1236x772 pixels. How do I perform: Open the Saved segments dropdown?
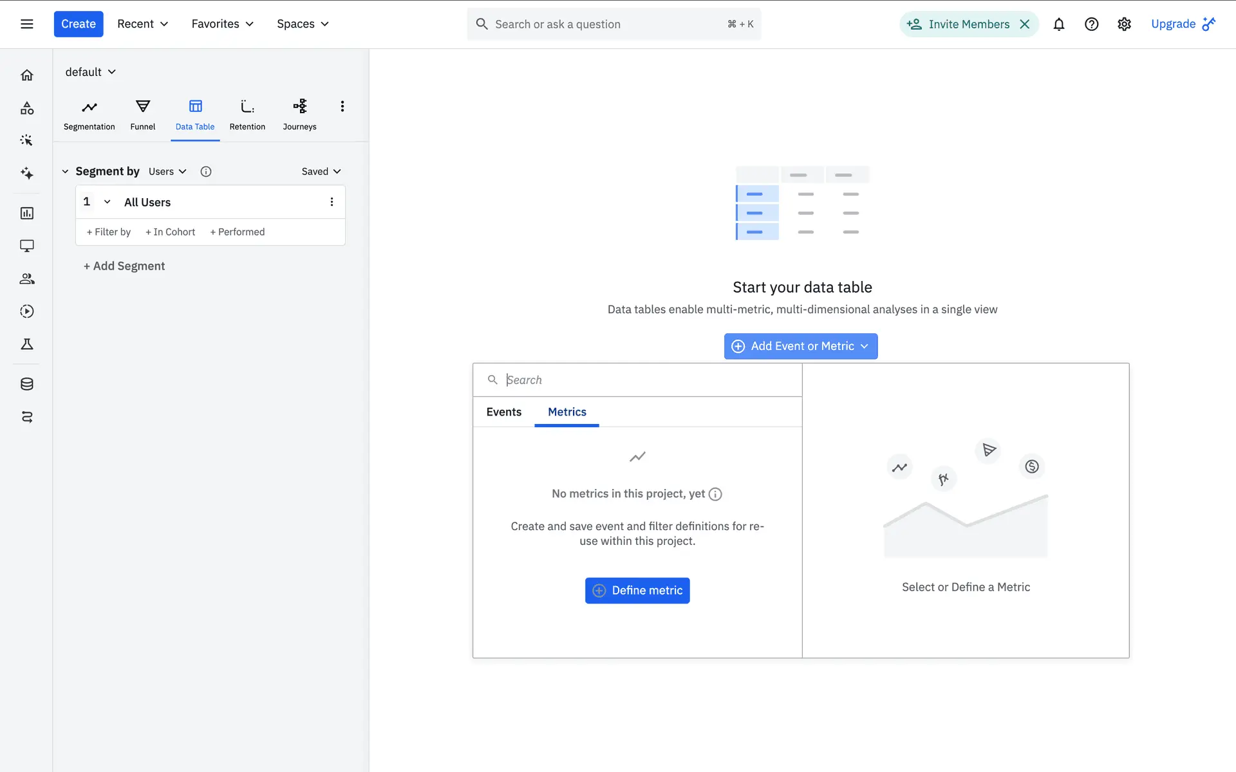pos(321,172)
